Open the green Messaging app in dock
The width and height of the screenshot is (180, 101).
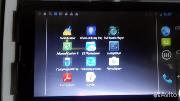(165, 43)
